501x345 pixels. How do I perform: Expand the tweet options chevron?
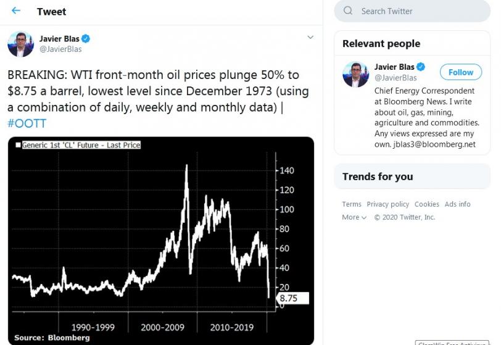tap(310, 37)
